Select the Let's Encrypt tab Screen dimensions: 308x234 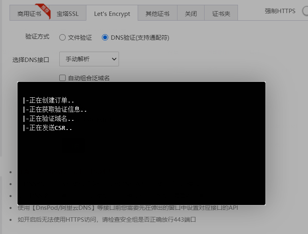click(112, 13)
